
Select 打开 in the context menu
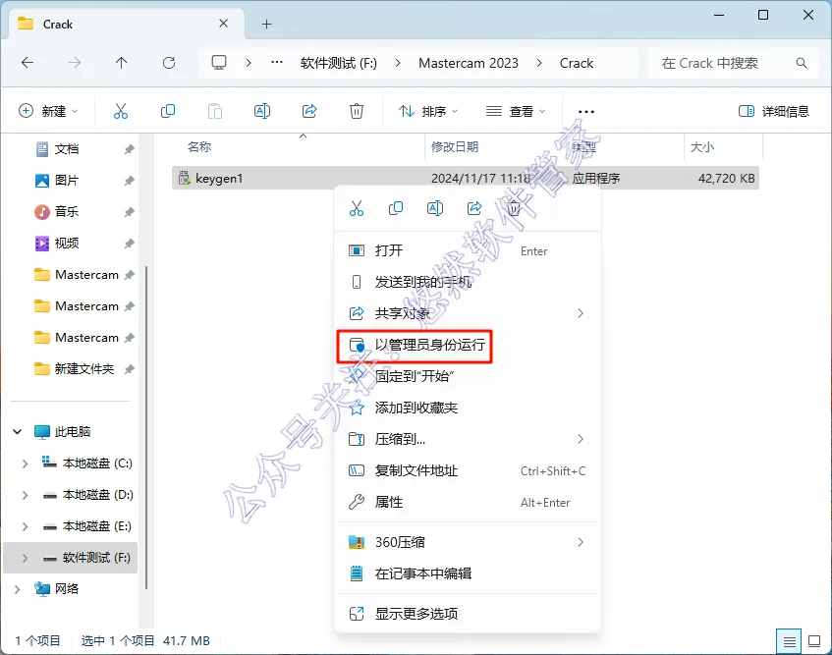click(468, 250)
